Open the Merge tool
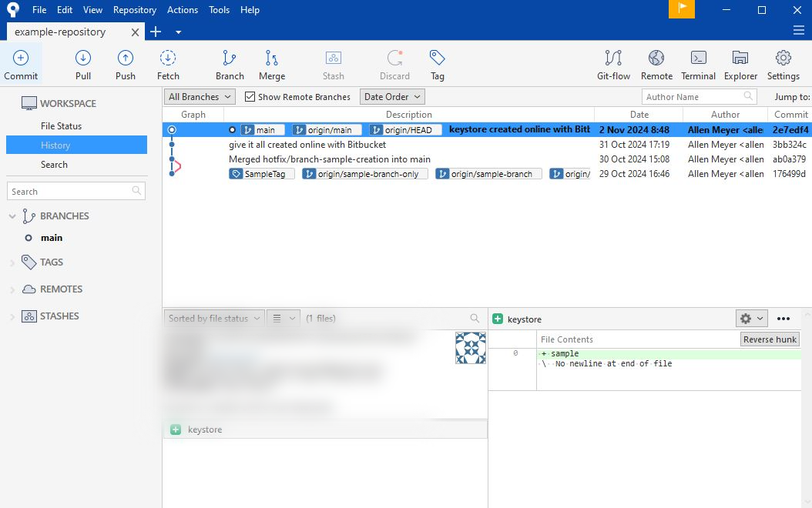Screen dimensions: 812x508 click(271, 58)
